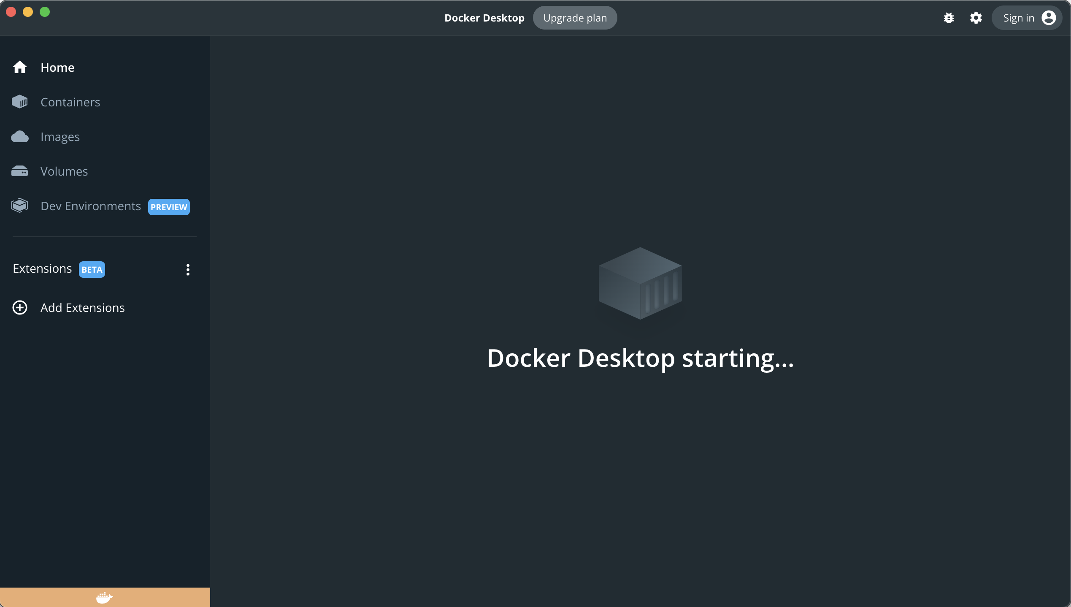The height and width of the screenshot is (607, 1071).
Task: Click the Add Extensions label
Action: pos(83,308)
